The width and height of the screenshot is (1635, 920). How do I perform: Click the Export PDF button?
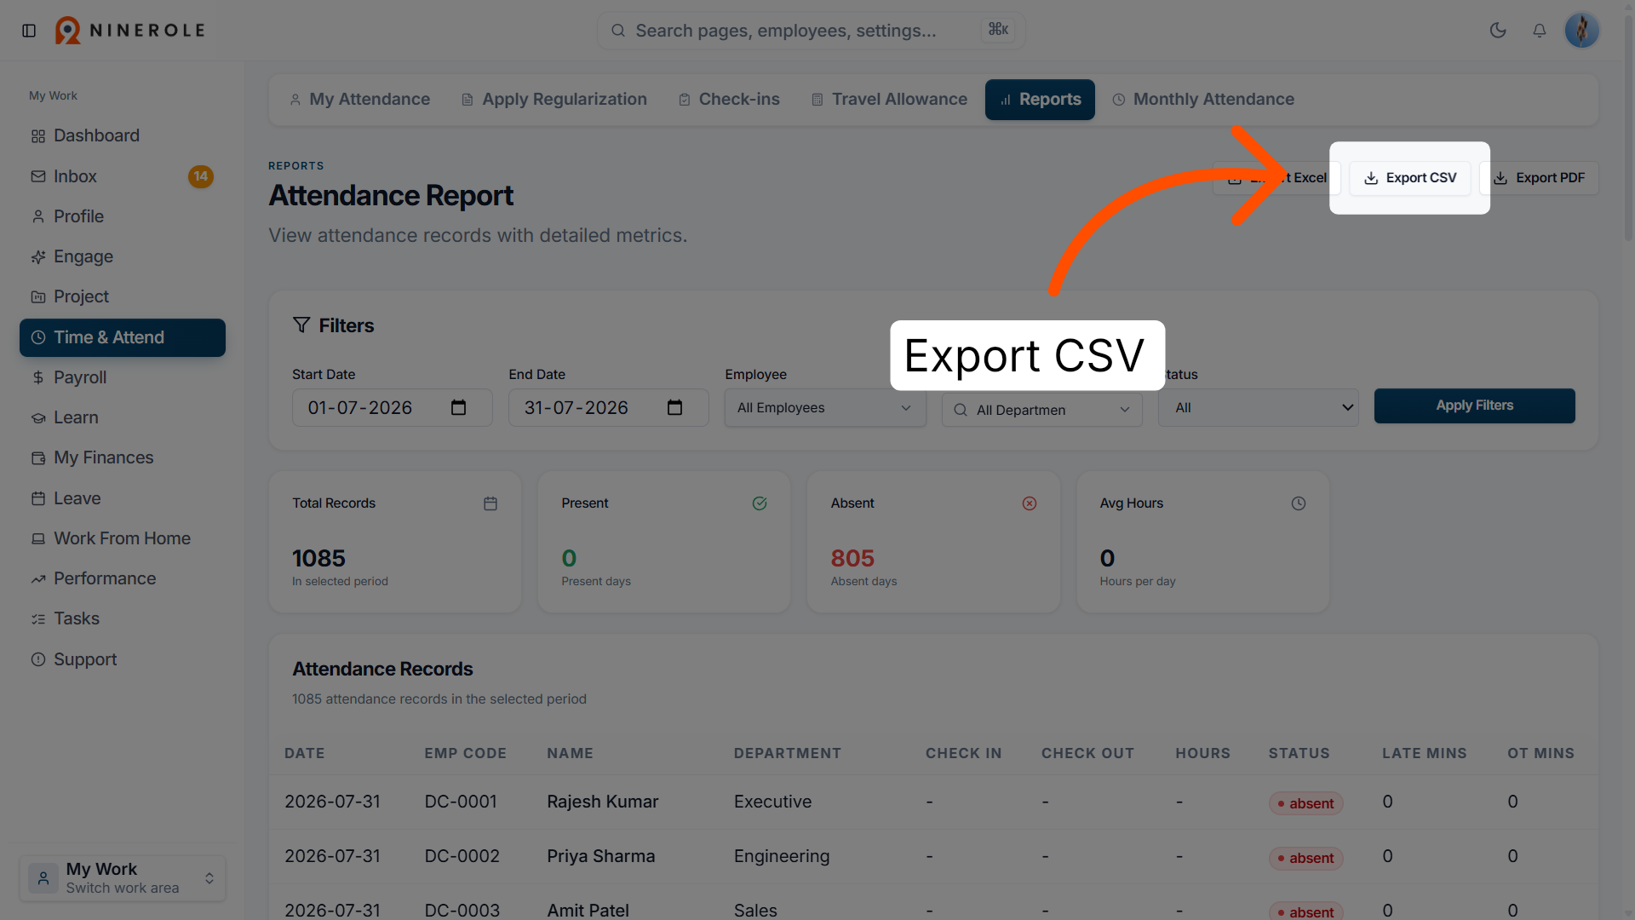pos(1539,178)
